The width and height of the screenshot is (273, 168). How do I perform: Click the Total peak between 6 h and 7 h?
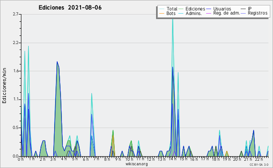(91, 94)
